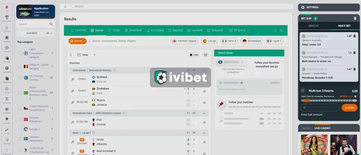The image size is (361, 155).
Task: Select Table Tennis sidebar icon
Action: [x=7, y=120]
